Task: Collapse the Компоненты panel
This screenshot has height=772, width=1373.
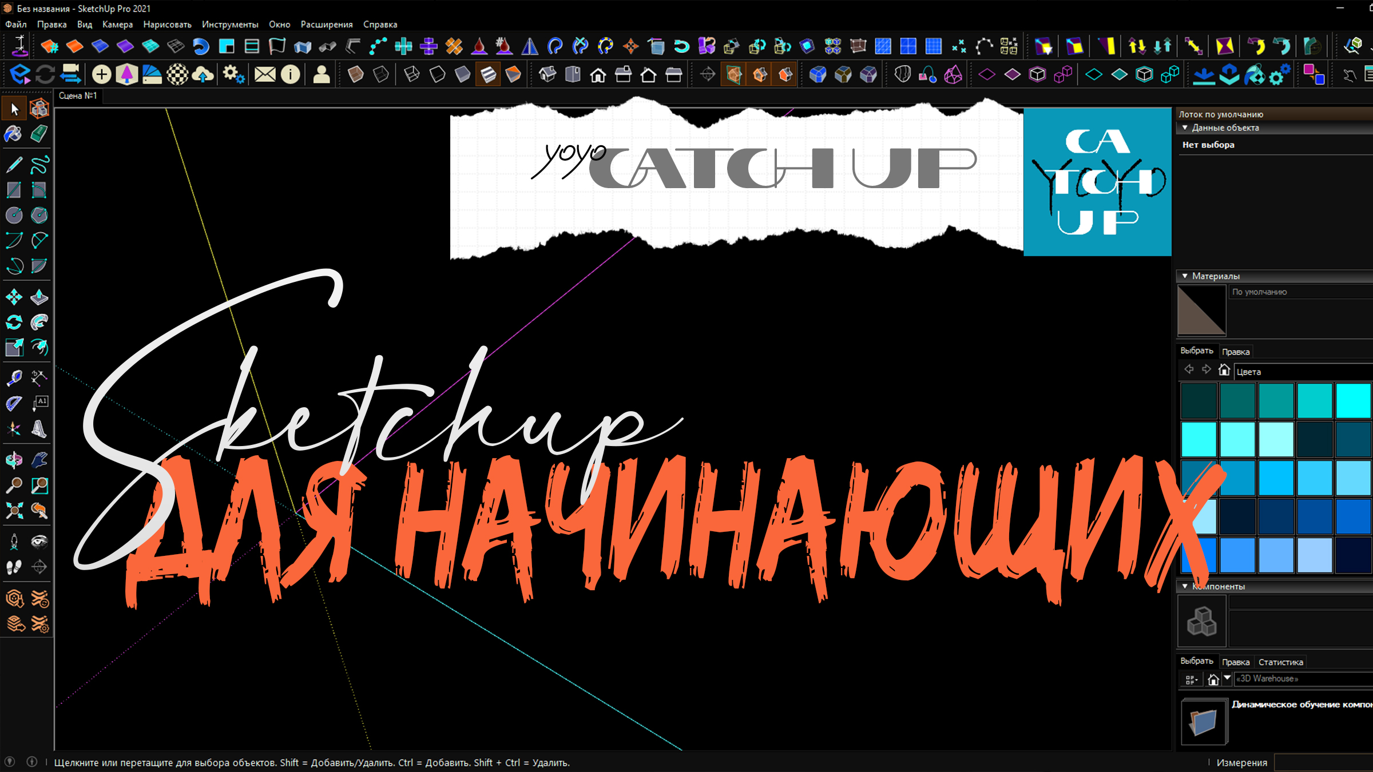Action: tap(1185, 587)
